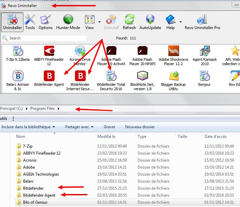Select the Uninstaller toolbar icon
Image resolution: width=240 pixels, height=207 pixels.
coord(12,22)
